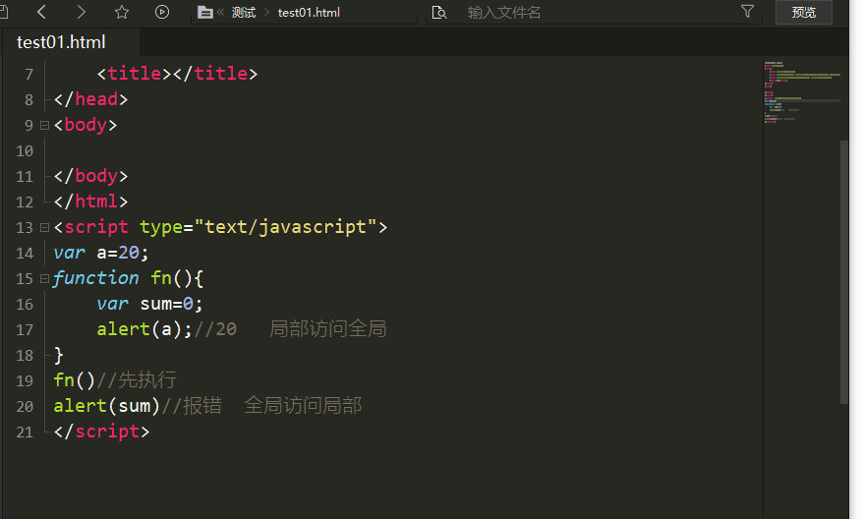
Task: Open the filter funnel icon
Action: (x=747, y=11)
